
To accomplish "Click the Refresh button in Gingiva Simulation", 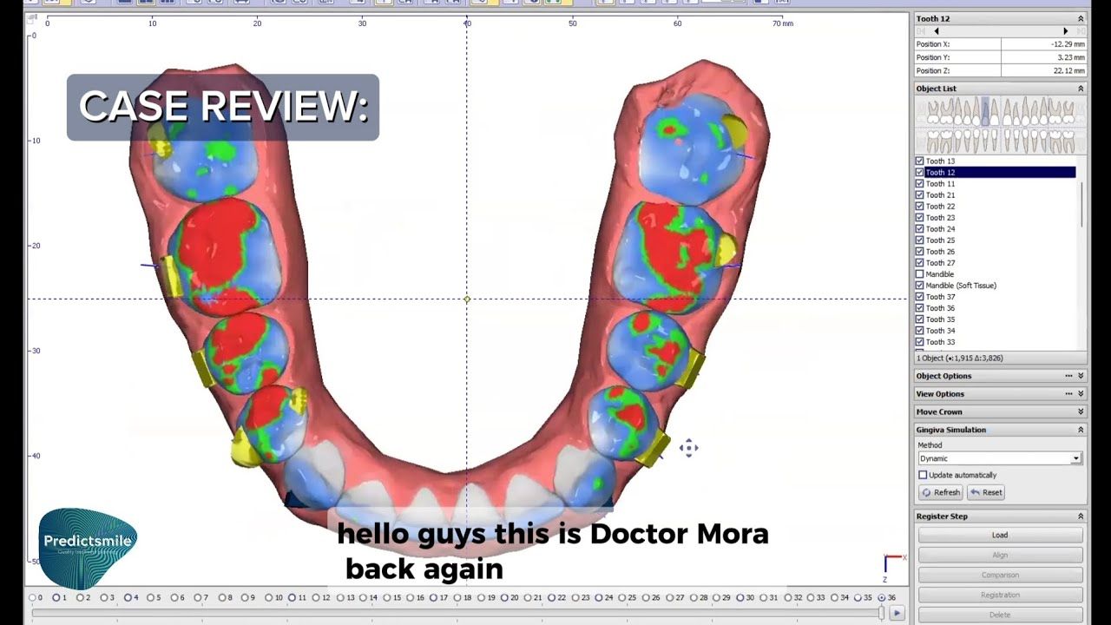I will coord(941,492).
